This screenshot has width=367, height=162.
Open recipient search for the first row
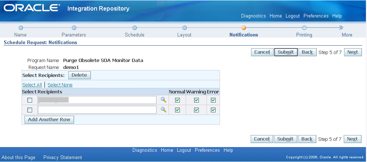click(163, 100)
